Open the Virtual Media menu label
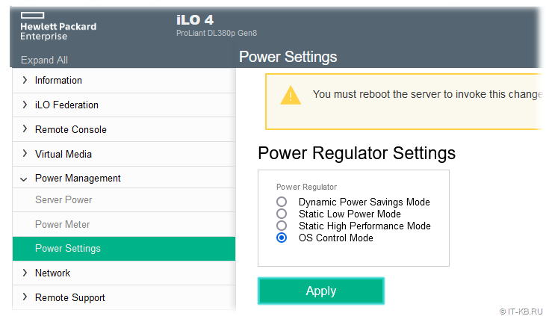The image size is (546, 316). (63, 154)
